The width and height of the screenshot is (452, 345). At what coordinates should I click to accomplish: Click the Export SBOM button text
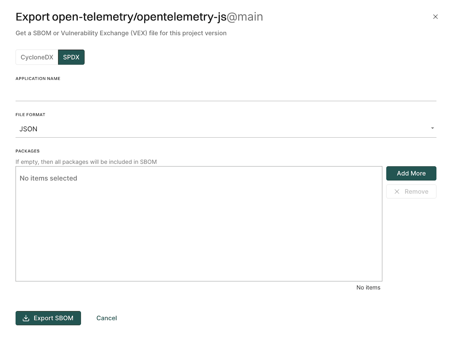click(53, 318)
